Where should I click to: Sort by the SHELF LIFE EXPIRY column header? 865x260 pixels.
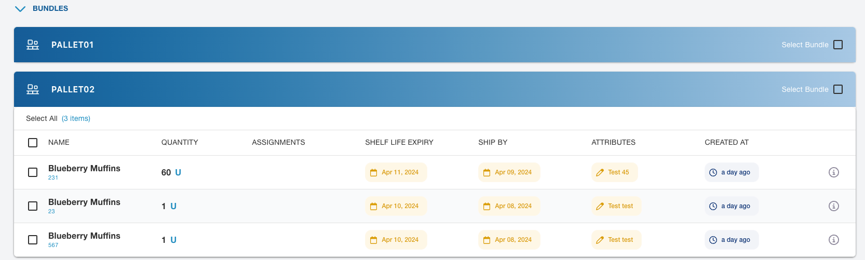399,142
